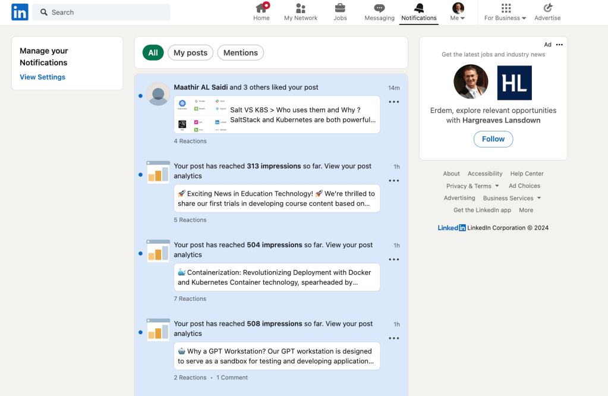The width and height of the screenshot is (608, 396).
Task: Click Maathir AL Saidi liked your post text
Action: pos(246,87)
